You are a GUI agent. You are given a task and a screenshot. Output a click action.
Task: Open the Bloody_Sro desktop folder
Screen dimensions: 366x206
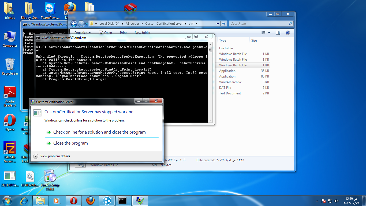(30, 11)
